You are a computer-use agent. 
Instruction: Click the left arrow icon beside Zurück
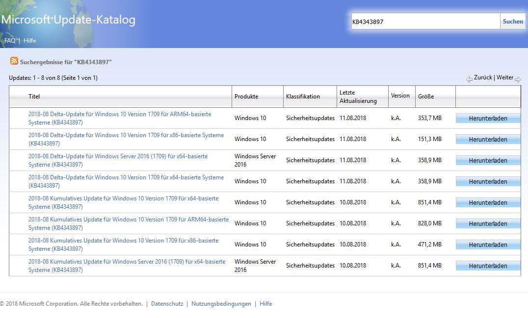coord(469,79)
